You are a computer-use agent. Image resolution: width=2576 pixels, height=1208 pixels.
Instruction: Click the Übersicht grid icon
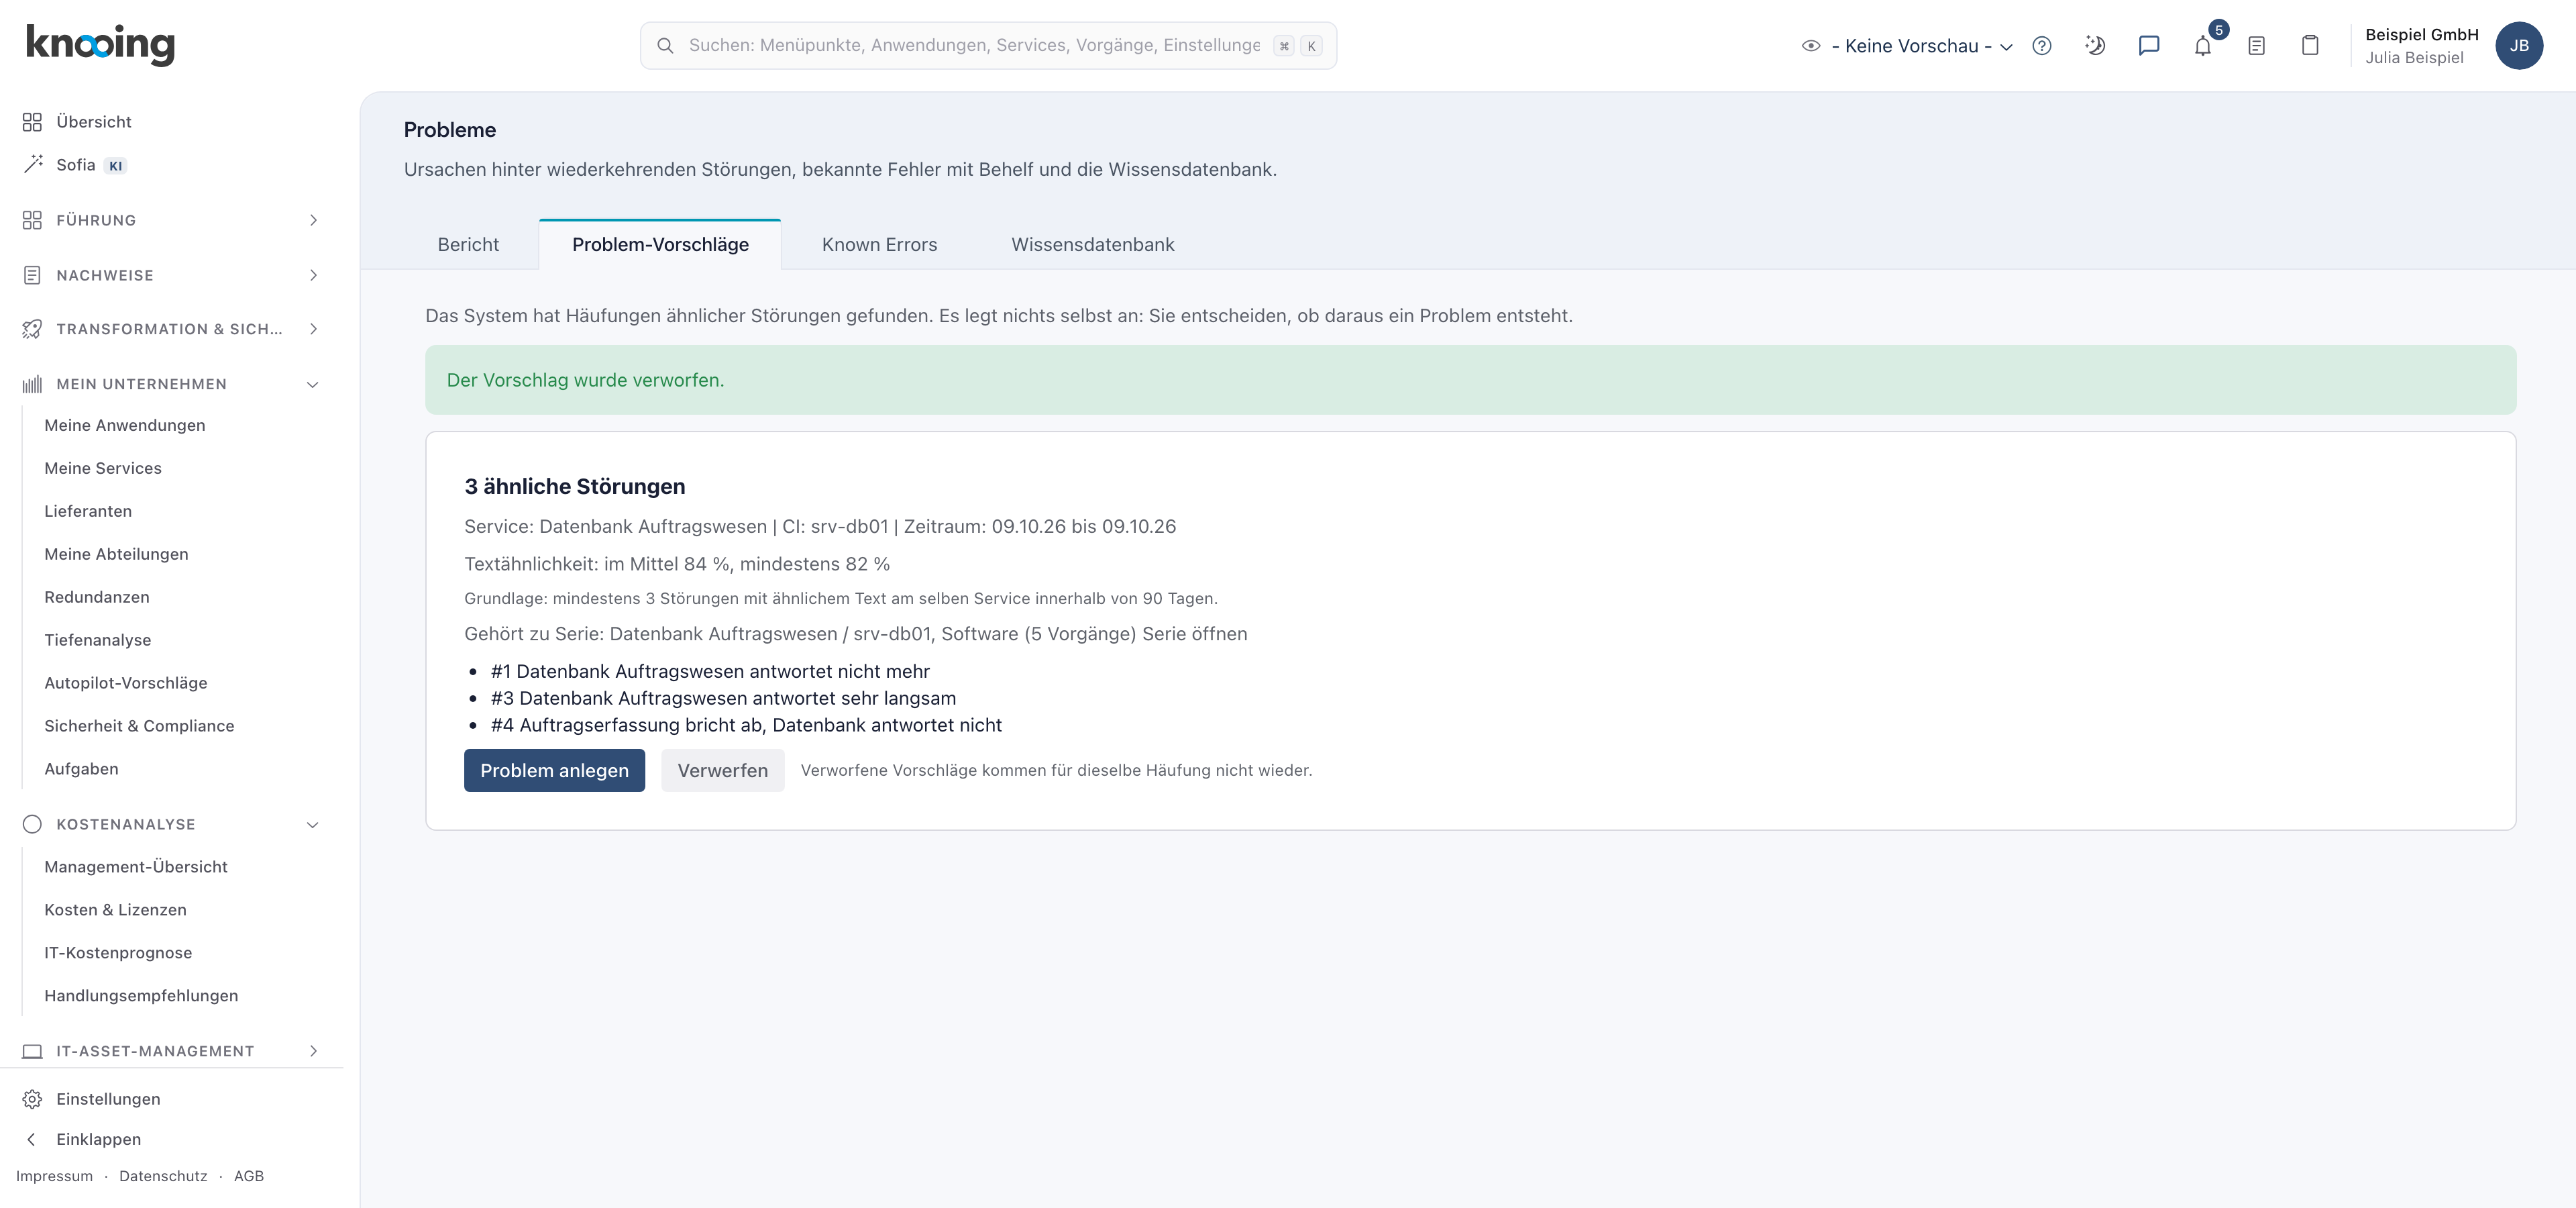(x=32, y=122)
